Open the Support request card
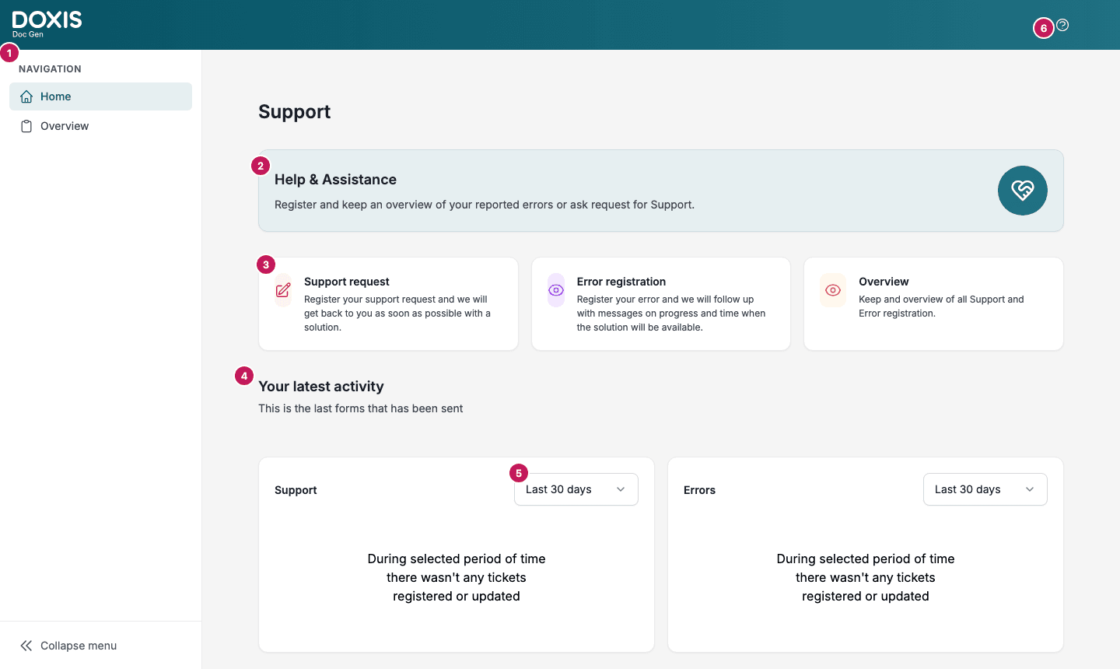The width and height of the screenshot is (1120, 669). coord(388,304)
